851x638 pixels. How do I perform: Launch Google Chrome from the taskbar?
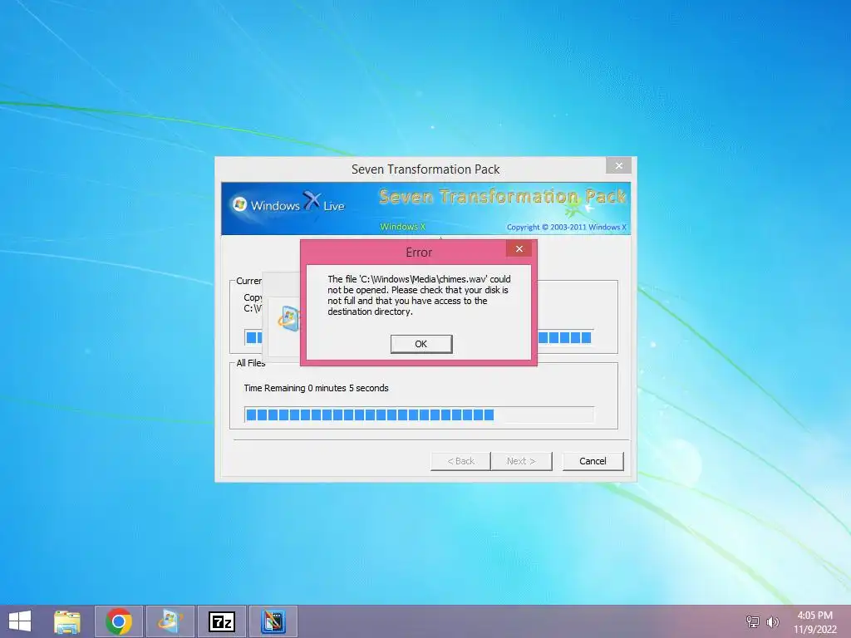click(119, 621)
